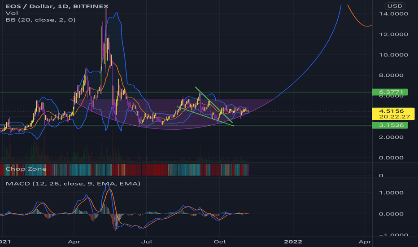Image resolution: width=418 pixels, height=247 pixels.
Task: Click the 14.0000 price axis label
Action: (393, 13)
